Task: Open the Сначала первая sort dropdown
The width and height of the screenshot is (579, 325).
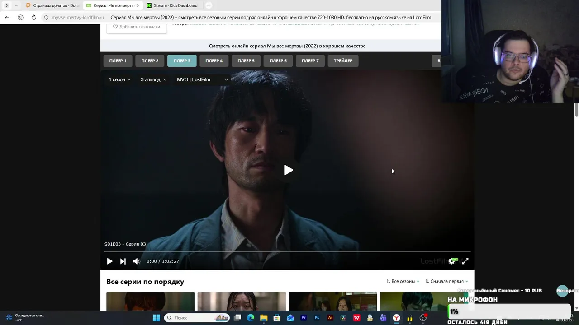Action: pos(447,281)
